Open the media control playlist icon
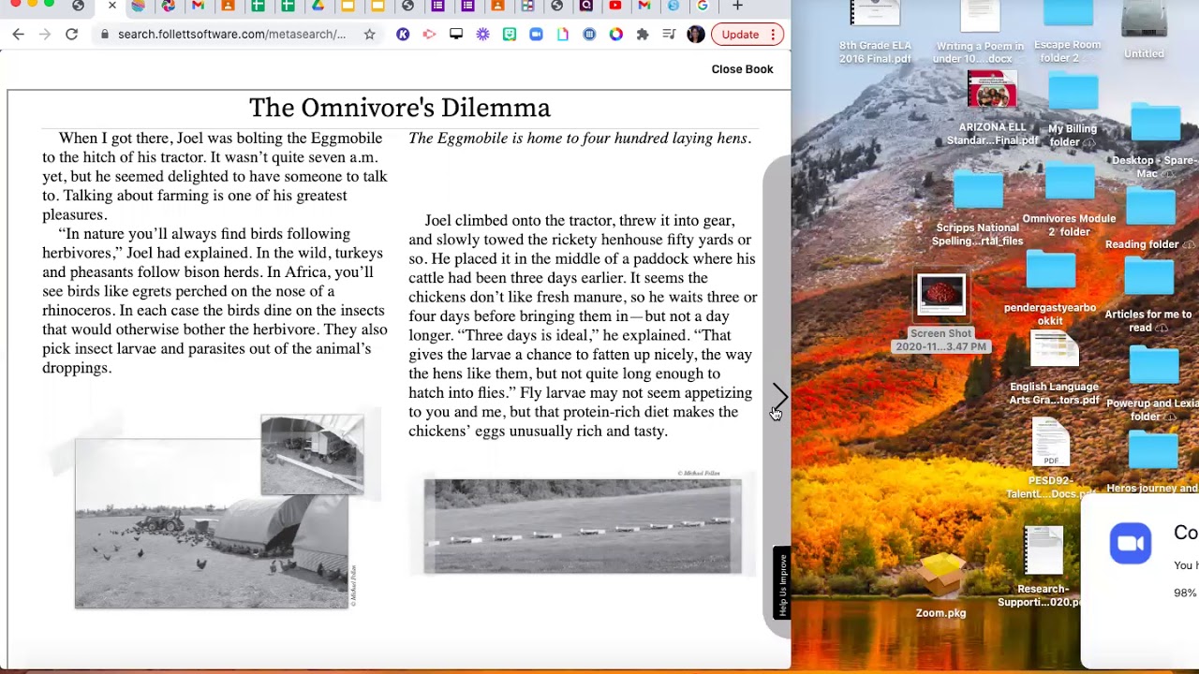 click(x=669, y=35)
